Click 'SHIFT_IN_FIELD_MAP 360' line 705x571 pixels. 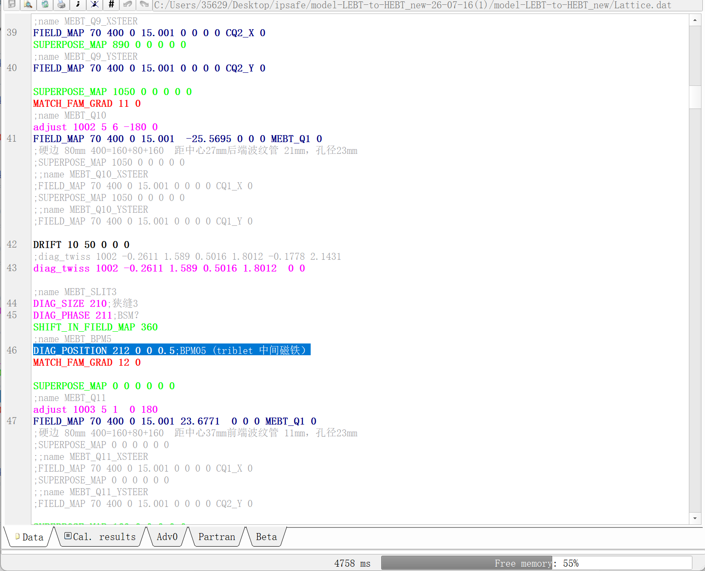(x=95, y=327)
